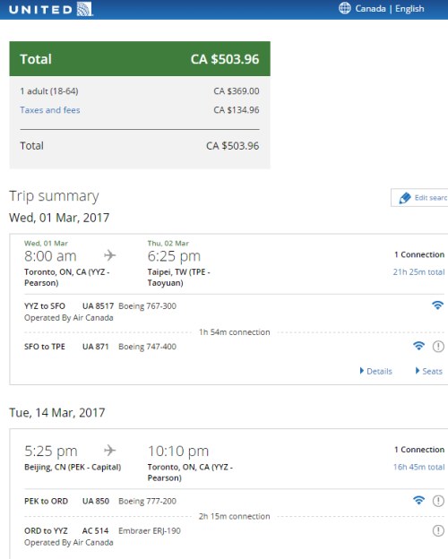Screen dimensions: 448x559
Task: Expand the Seats disclosure triangle
Action: click(x=418, y=371)
